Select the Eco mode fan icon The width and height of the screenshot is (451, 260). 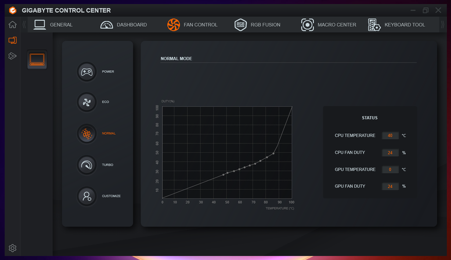86,102
